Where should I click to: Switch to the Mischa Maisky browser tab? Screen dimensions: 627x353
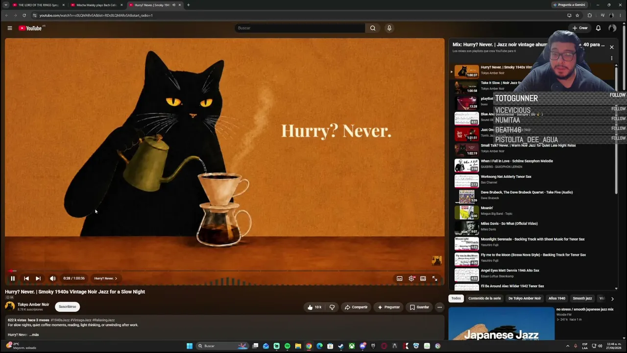point(96,5)
